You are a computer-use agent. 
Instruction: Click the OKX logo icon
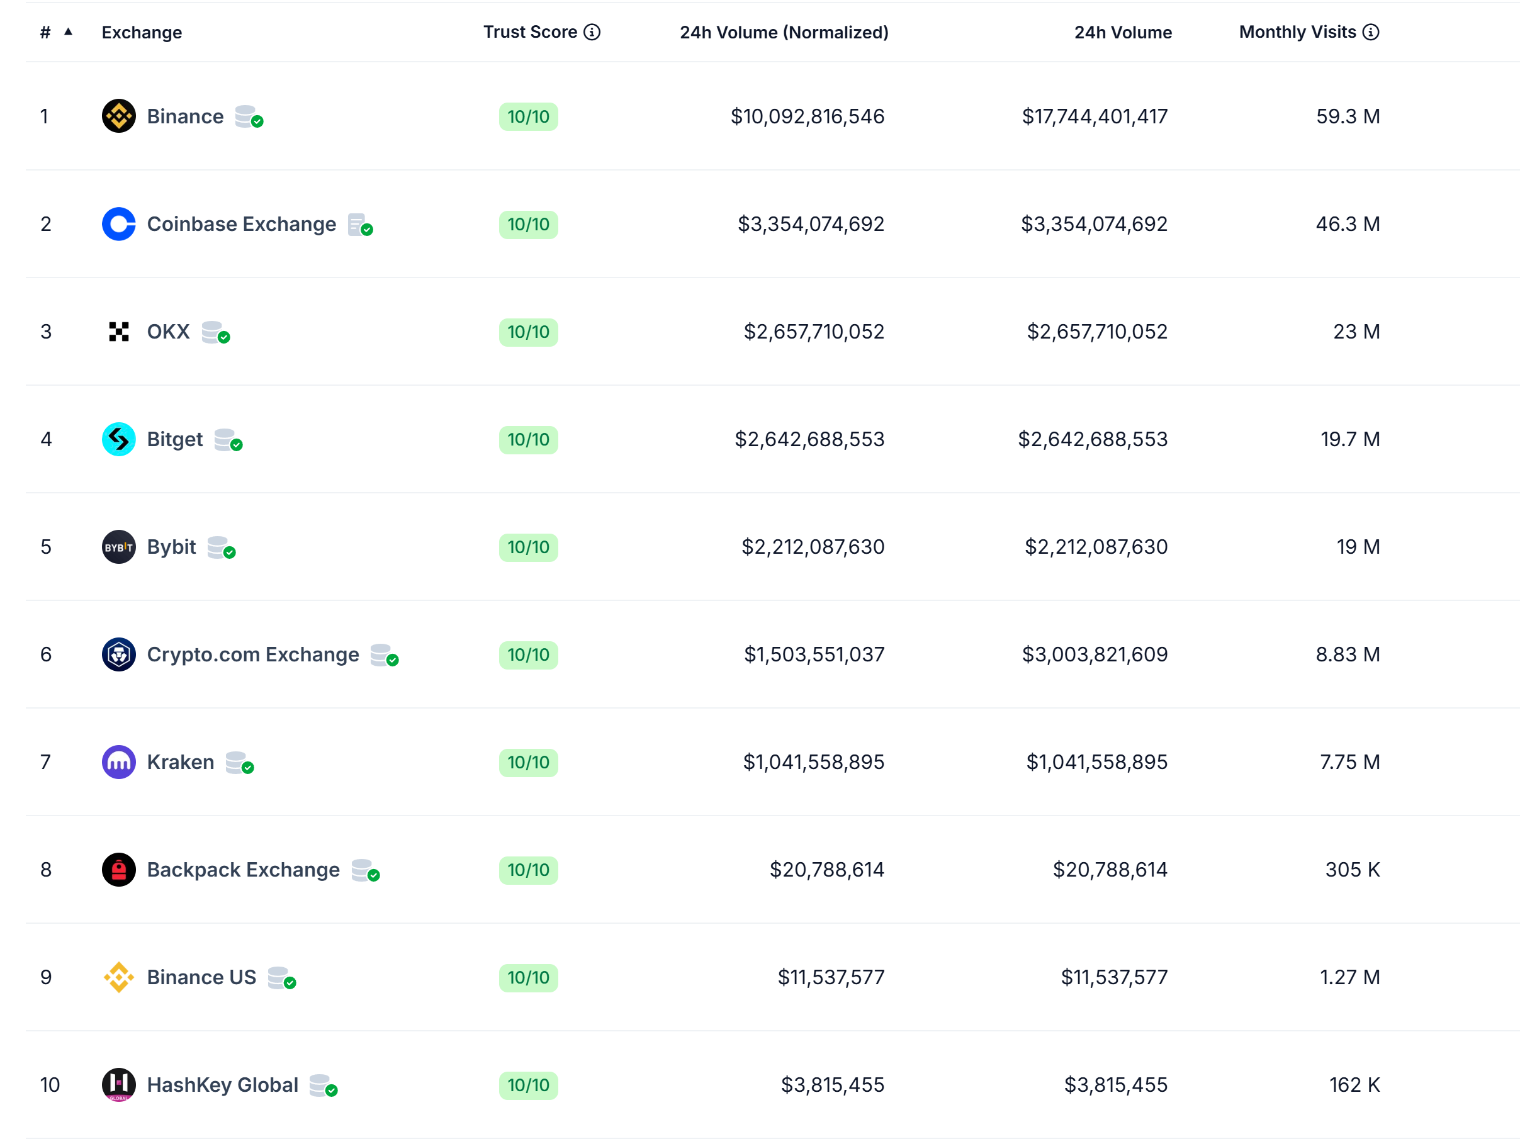click(x=118, y=332)
